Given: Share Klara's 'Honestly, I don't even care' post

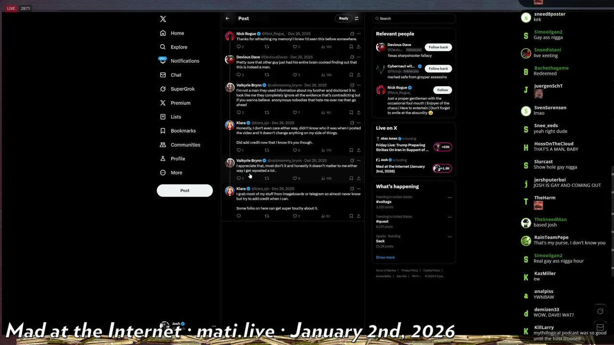Looking at the screenshot, I should pos(358,150).
